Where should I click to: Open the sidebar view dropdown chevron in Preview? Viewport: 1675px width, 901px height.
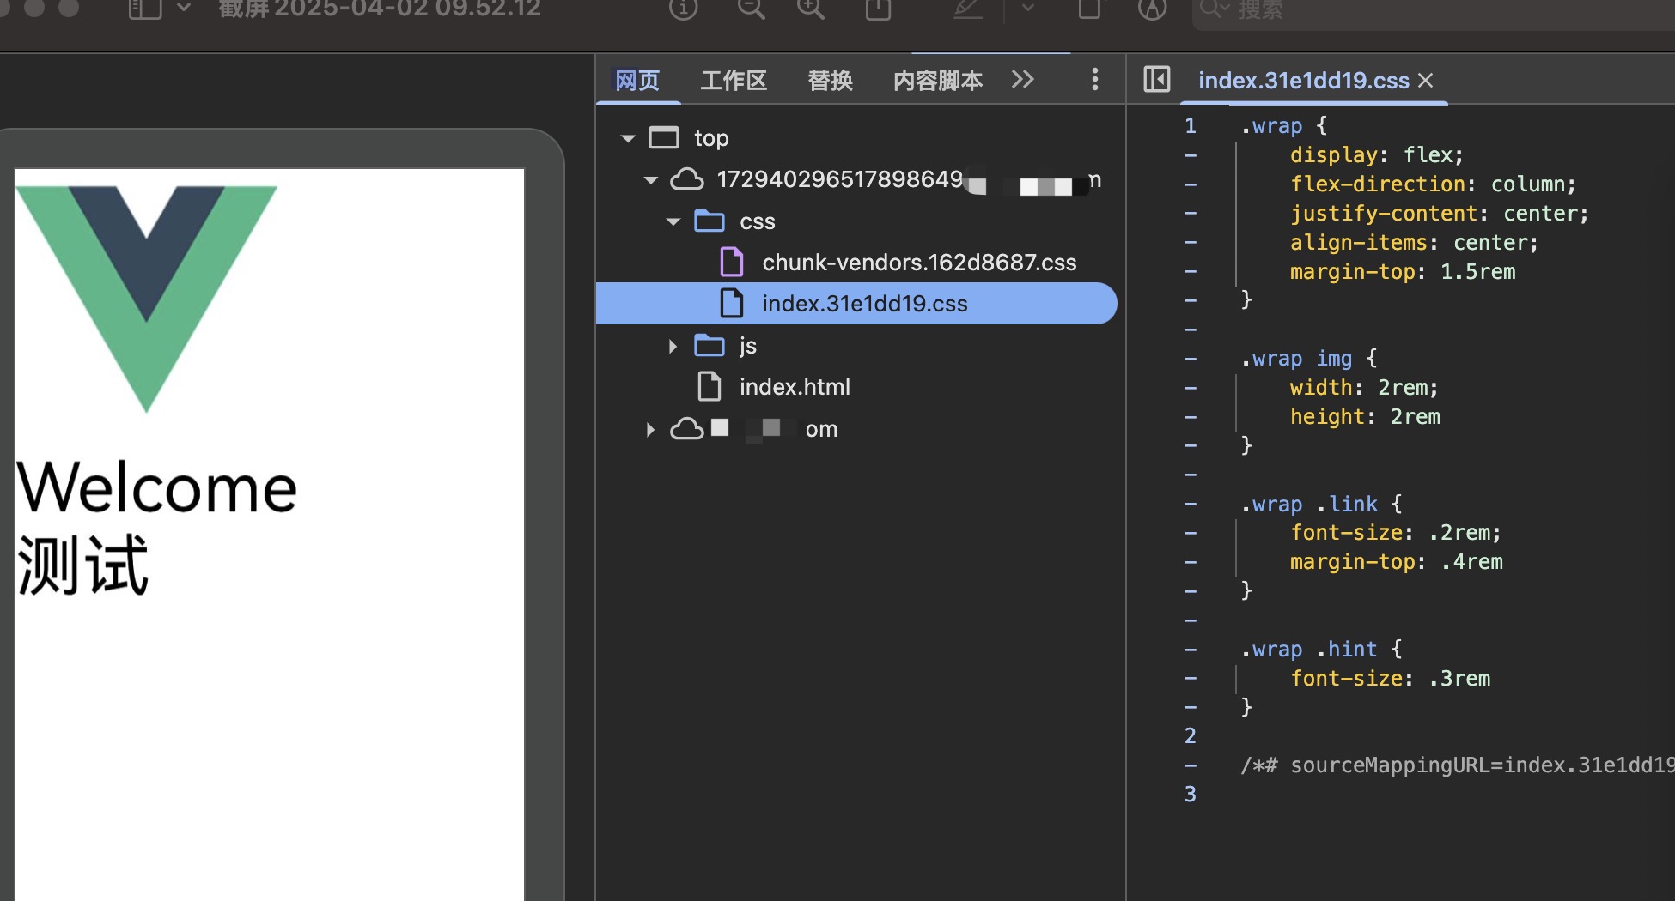coord(183,9)
